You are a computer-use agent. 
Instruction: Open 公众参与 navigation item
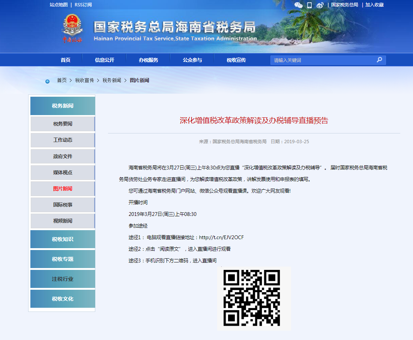pos(192,60)
